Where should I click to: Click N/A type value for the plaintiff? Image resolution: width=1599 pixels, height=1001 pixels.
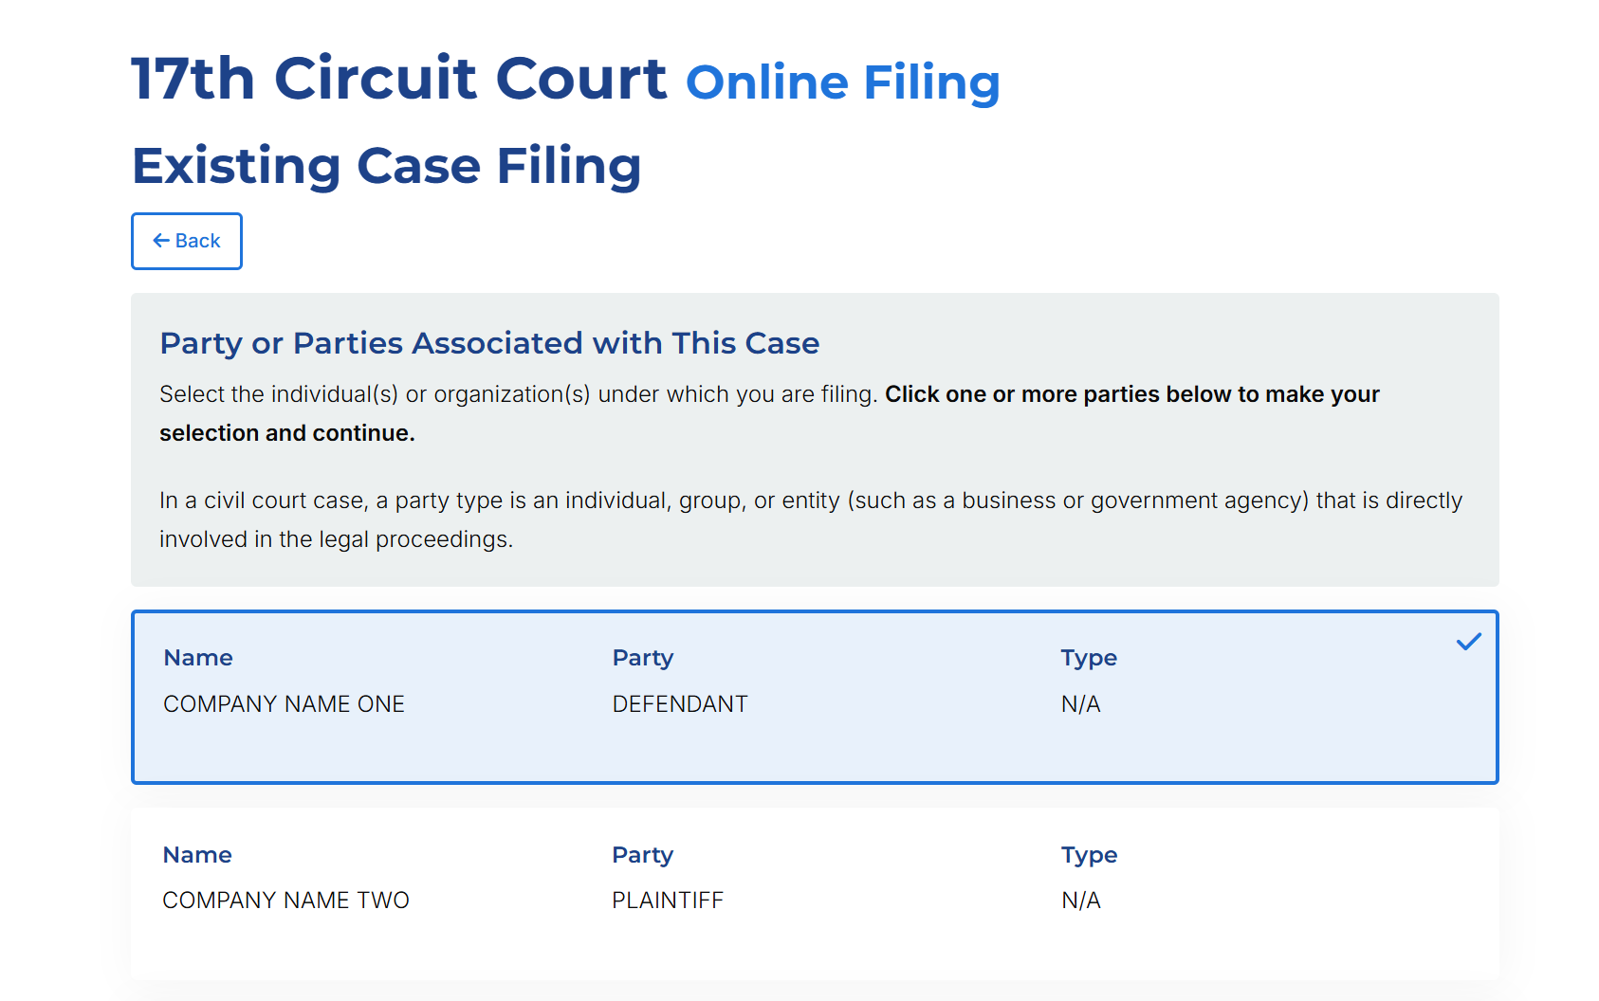coord(1080,901)
